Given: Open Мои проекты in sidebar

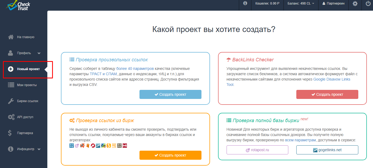Looking at the screenshot, I should [x=27, y=85].
